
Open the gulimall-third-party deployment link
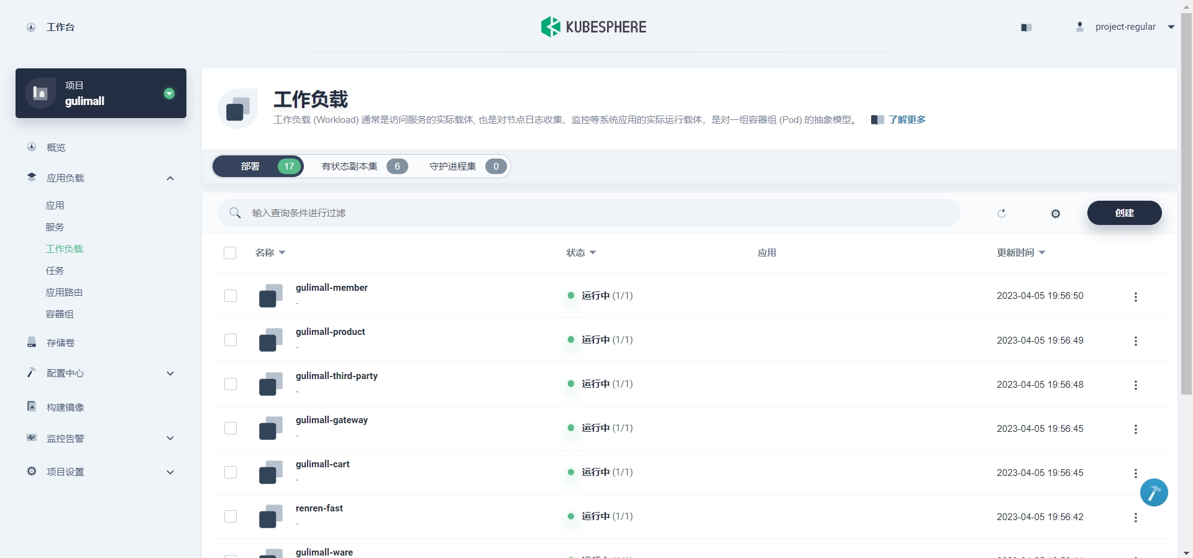point(337,376)
